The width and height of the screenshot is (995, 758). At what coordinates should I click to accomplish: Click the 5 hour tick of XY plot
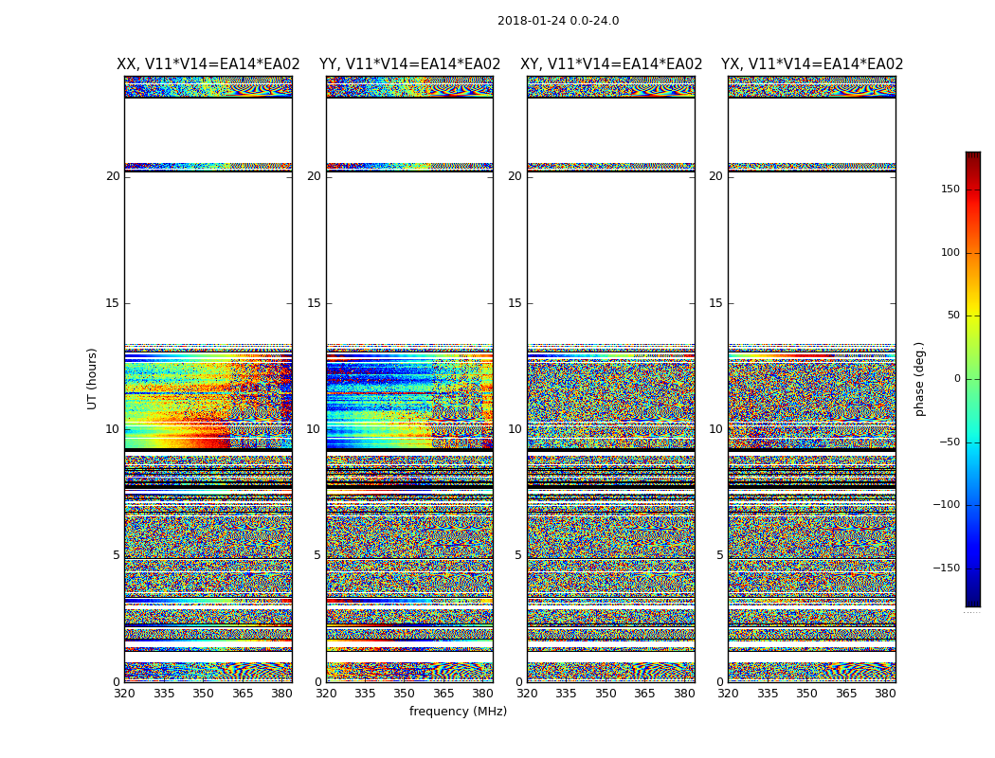[518, 555]
